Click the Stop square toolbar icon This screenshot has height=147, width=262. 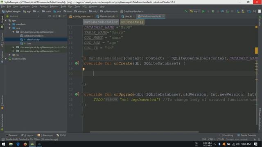tap(232, 11)
